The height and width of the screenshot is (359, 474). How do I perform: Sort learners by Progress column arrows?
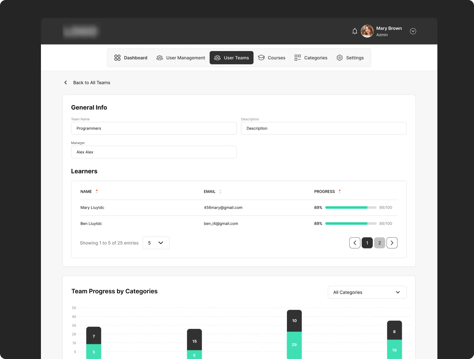click(340, 192)
